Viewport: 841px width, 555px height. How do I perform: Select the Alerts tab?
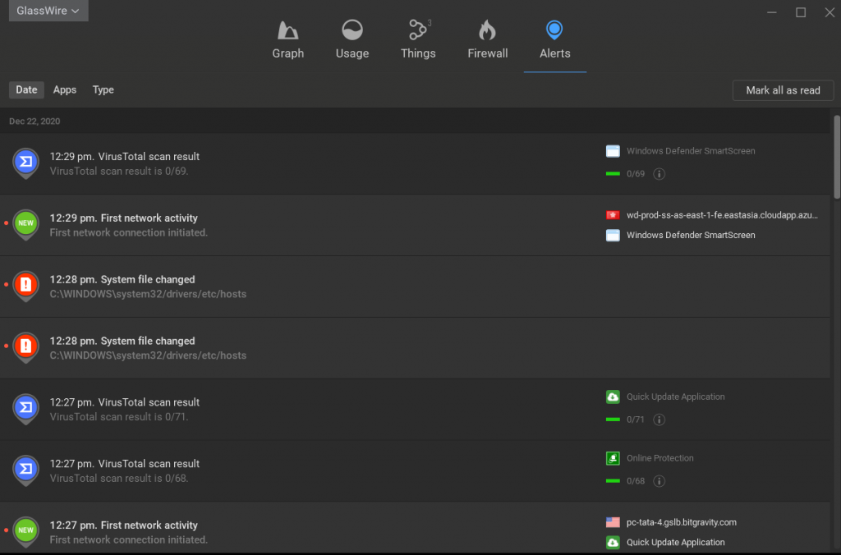pos(554,39)
